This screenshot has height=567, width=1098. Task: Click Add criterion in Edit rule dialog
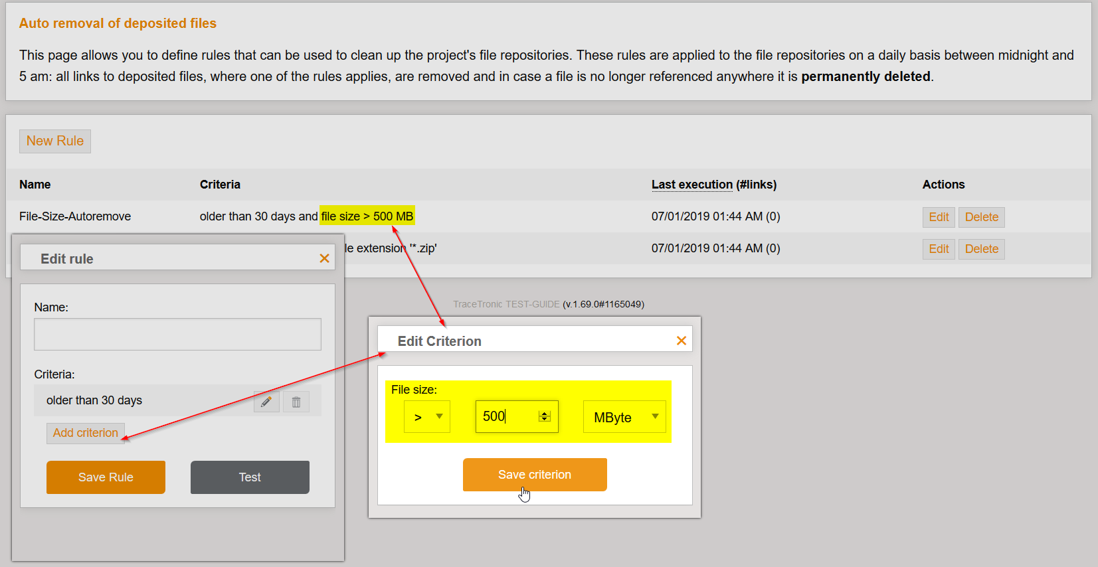pyautogui.click(x=86, y=433)
